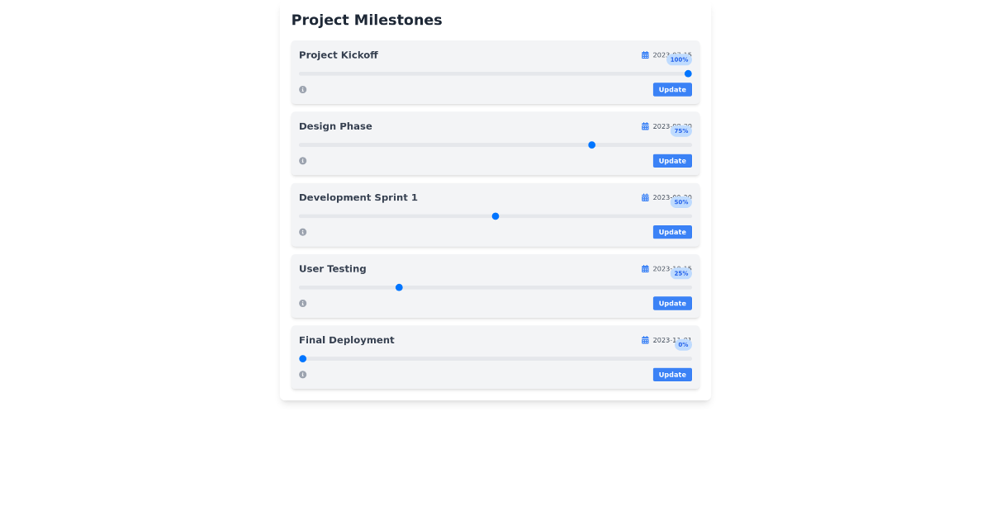Click the info icon under User Testing
The height and width of the screenshot is (520, 991).
302,303
